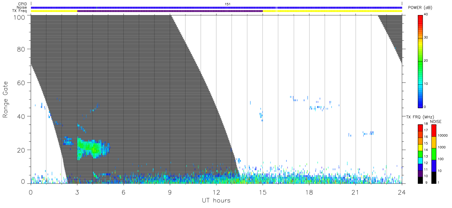
Task: Click the 14 tick on the TX FRQ scale
Action: tap(425, 150)
